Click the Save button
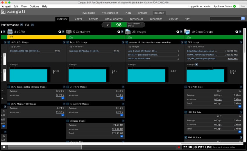247x151 pixels. 243,6
